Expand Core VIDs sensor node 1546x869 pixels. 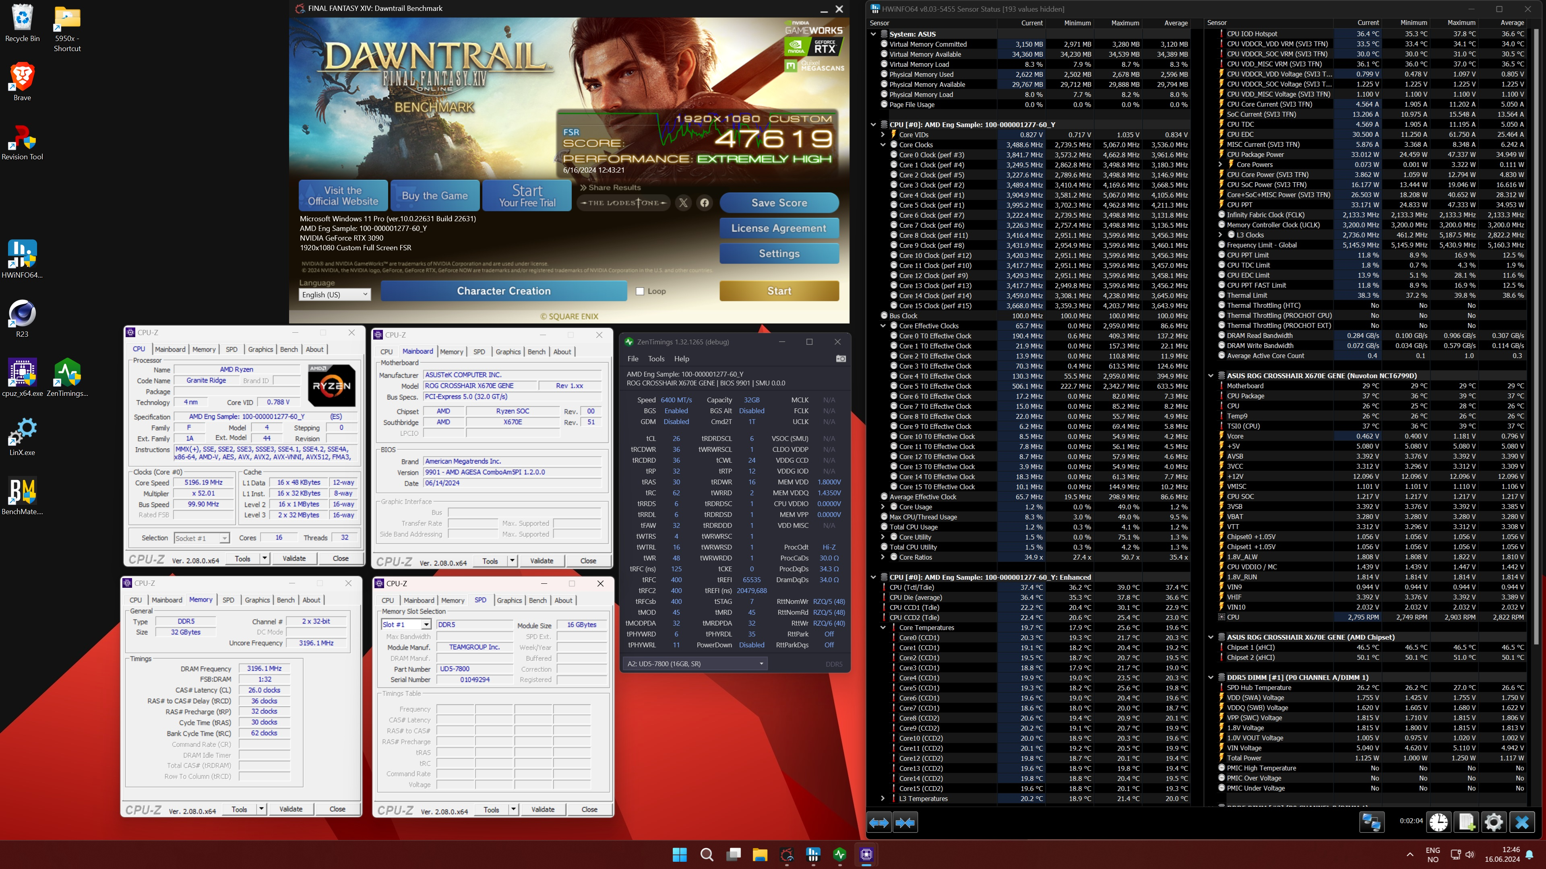point(883,135)
